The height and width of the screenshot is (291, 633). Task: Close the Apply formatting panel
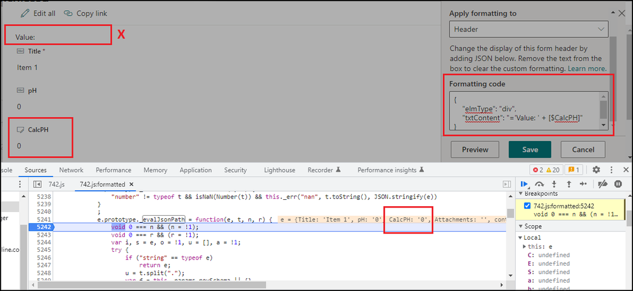tap(622, 13)
